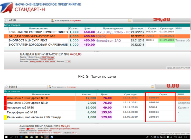The width and height of the screenshot is (191, 140).
Task: Click the magnifier icon beside the 80814 search
Action: tap(6, 87)
